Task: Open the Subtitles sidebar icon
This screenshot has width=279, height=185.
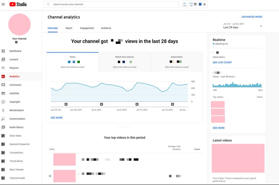Action: click(3, 93)
